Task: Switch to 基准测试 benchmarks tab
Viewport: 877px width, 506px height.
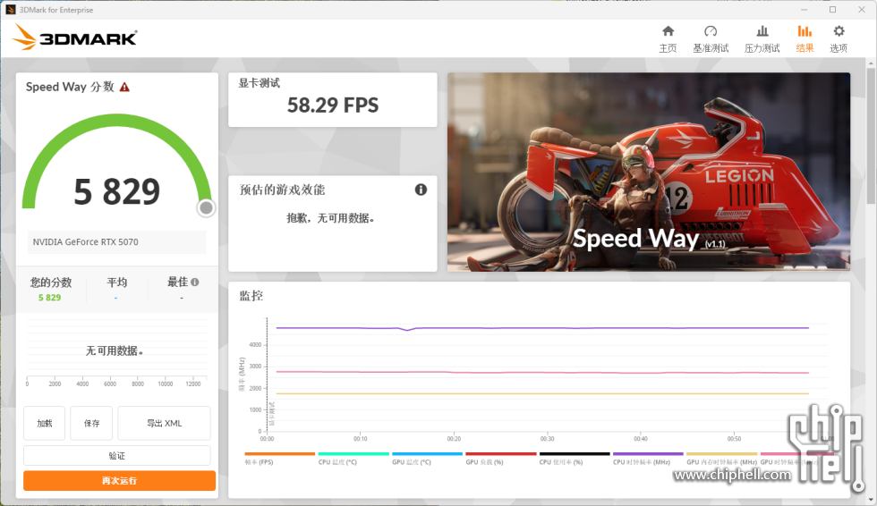Action: [711, 39]
